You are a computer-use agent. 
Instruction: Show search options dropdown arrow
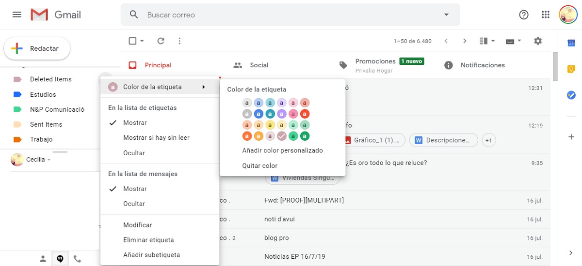pos(446,15)
